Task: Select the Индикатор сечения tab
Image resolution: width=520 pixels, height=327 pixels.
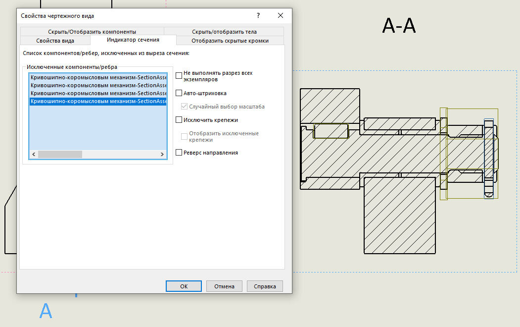Action: (133, 40)
